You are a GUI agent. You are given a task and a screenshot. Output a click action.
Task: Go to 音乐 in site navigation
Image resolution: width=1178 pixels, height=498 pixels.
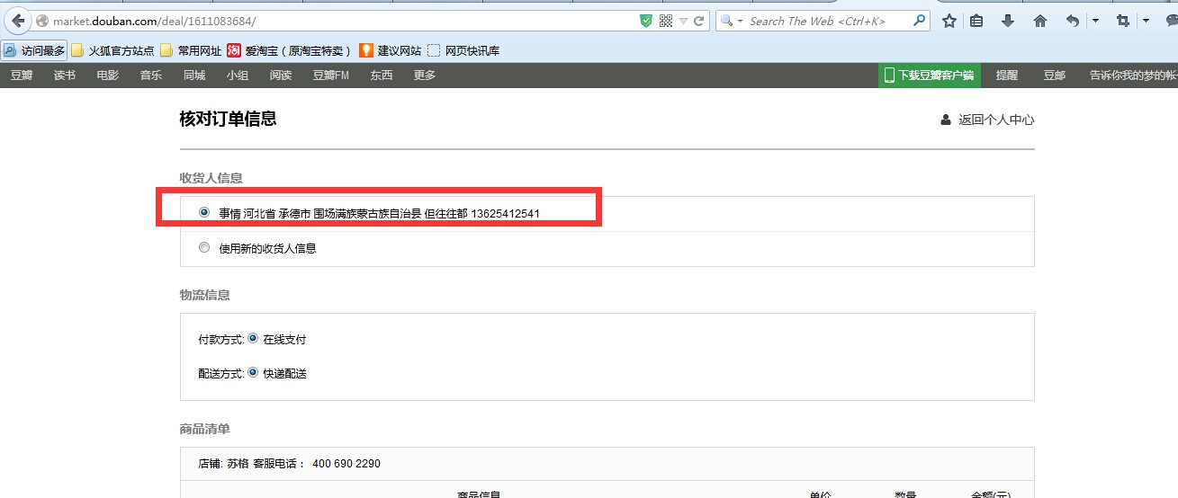pyautogui.click(x=151, y=76)
